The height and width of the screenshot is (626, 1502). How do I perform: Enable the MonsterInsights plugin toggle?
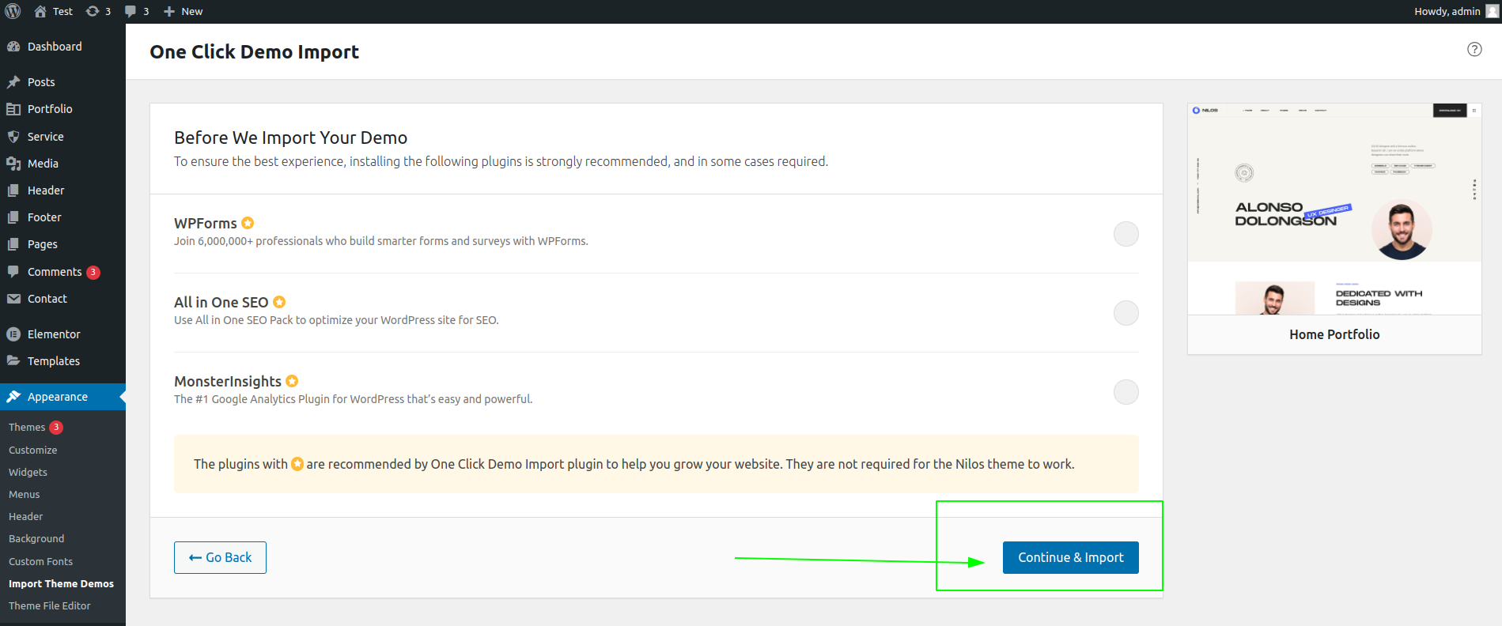(1126, 392)
